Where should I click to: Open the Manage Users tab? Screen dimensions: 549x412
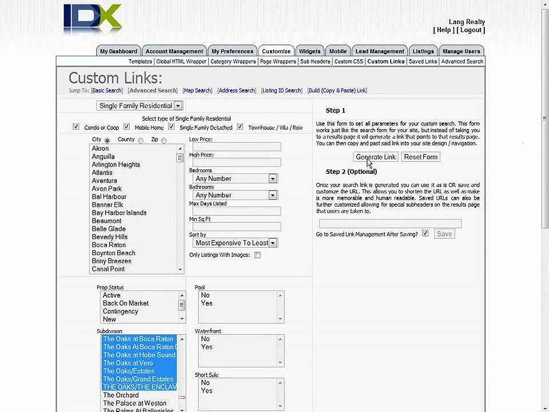coord(462,51)
